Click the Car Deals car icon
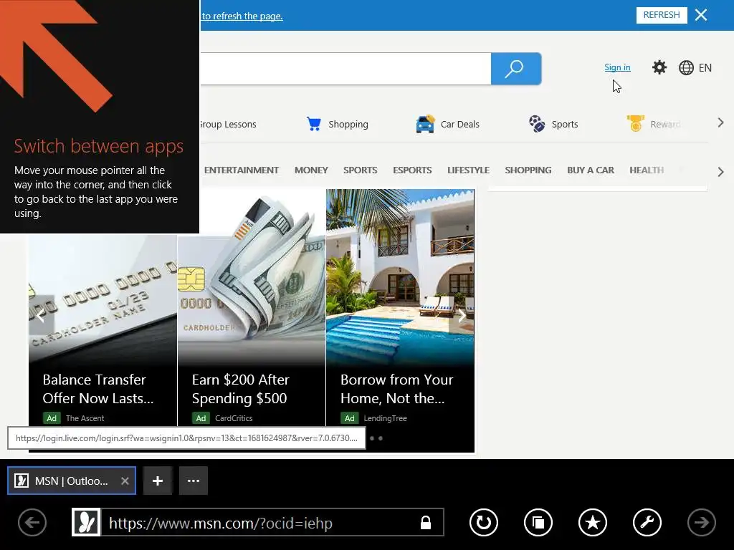The width and height of the screenshot is (734, 550). point(425,124)
